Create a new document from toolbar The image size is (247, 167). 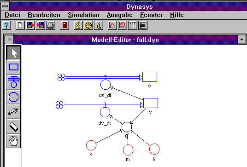(x=20, y=25)
